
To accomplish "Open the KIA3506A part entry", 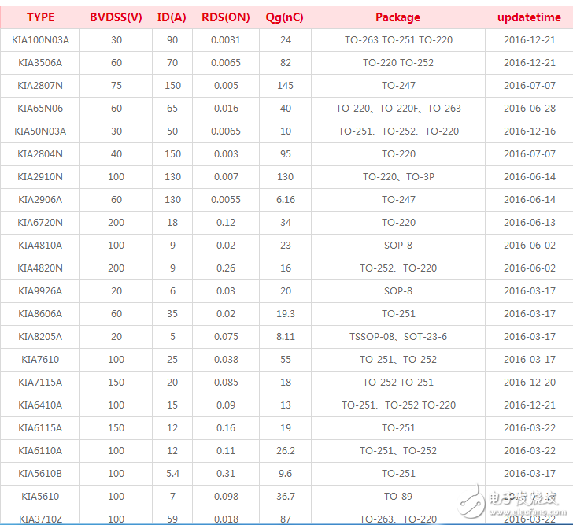I will pyautogui.click(x=40, y=63).
